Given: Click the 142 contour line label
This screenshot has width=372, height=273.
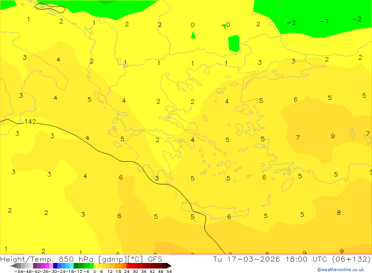Looking at the screenshot, I should [x=31, y=122].
